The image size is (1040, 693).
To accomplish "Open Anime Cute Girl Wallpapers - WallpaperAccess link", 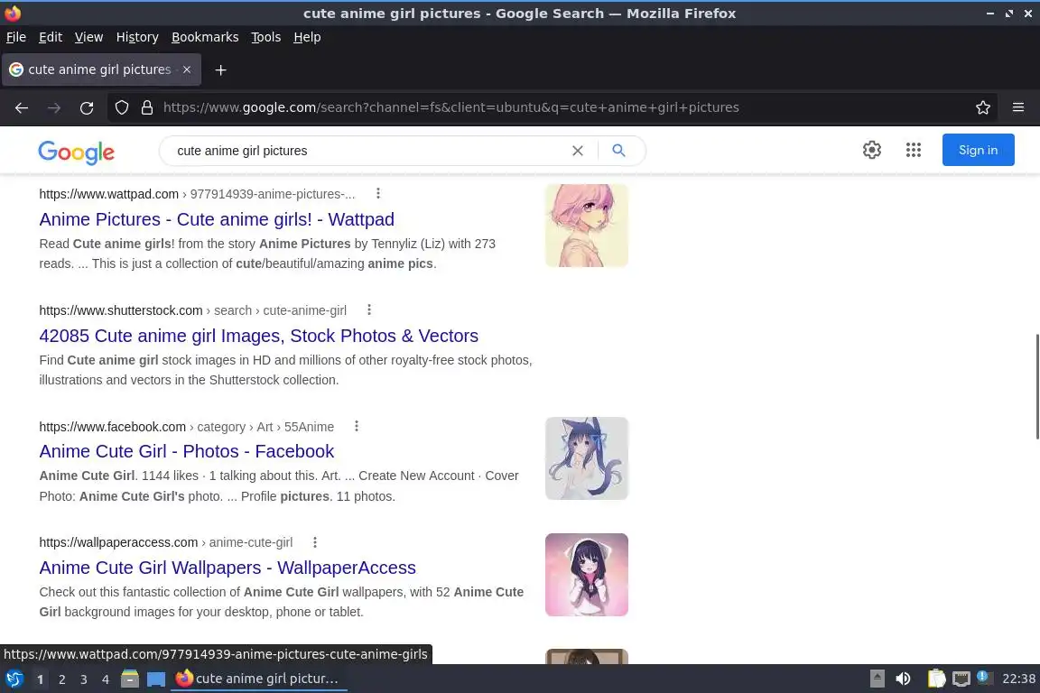I will [227, 568].
